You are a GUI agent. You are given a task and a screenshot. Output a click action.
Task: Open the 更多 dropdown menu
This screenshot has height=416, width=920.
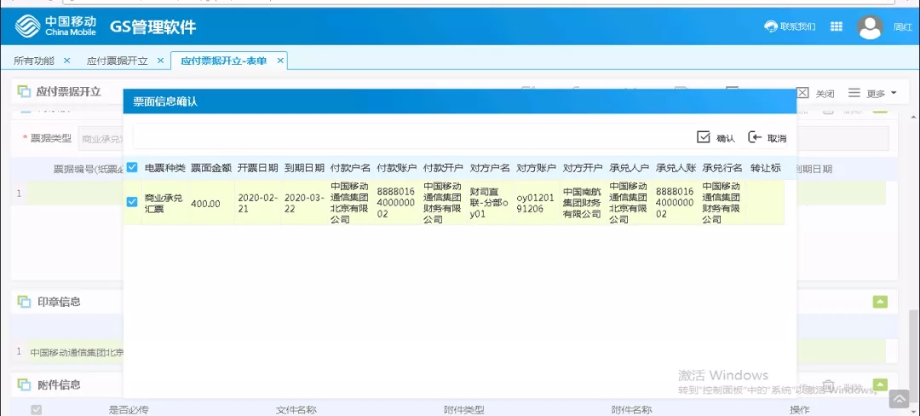(872, 93)
